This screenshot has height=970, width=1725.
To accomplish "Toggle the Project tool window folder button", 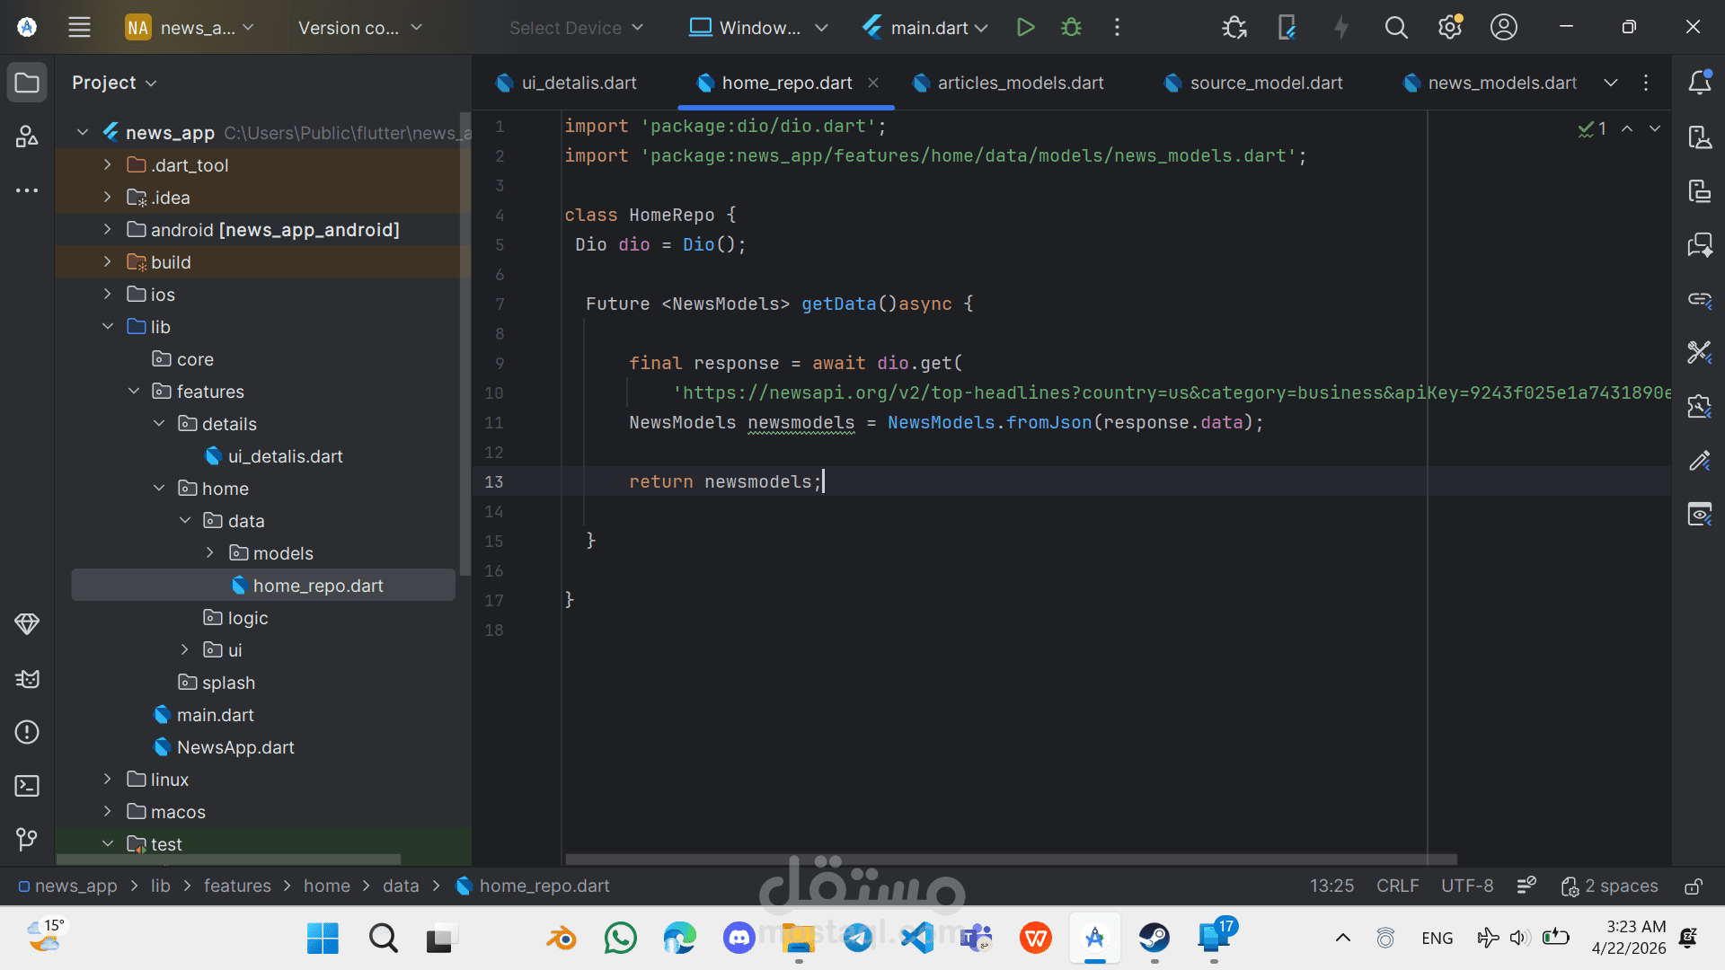I will click(27, 83).
